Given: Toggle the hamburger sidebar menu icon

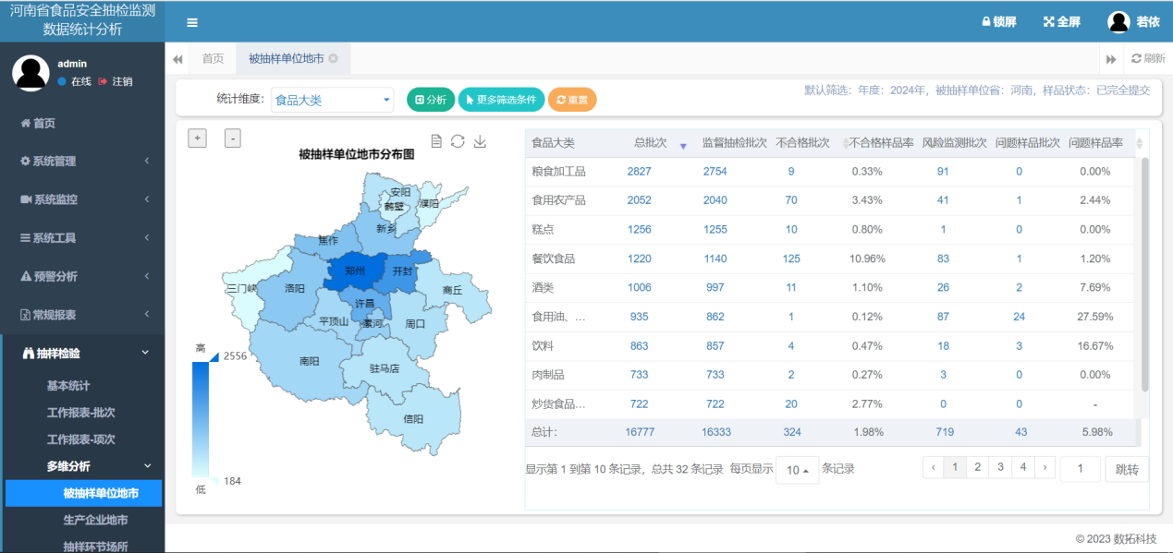Looking at the screenshot, I should pyautogui.click(x=192, y=22).
